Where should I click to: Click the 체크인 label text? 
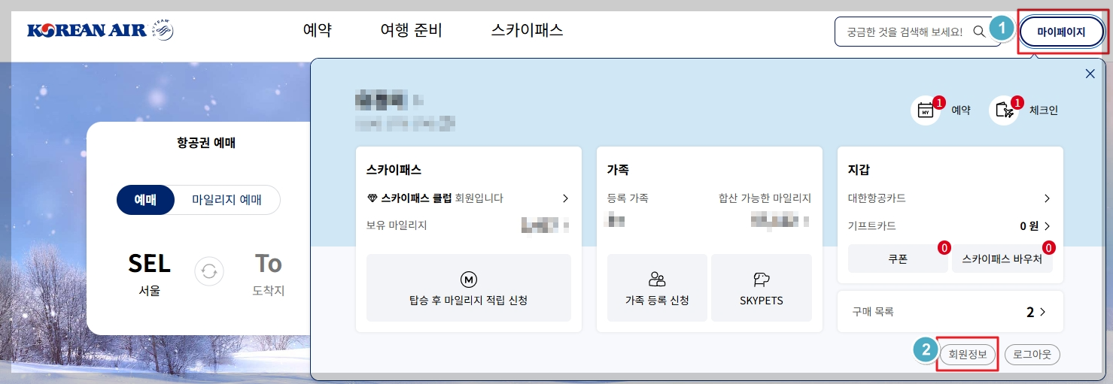pyautogui.click(x=1044, y=110)
